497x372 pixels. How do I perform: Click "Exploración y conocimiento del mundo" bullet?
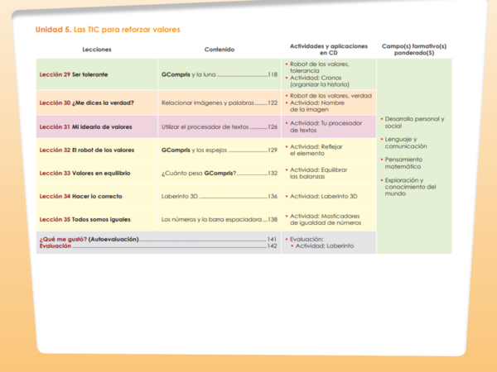408,187
